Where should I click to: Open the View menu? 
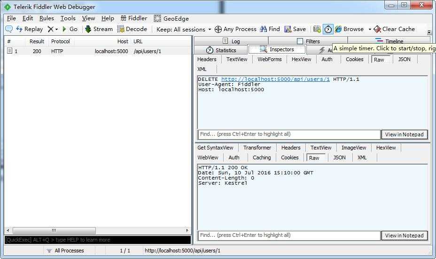pos(88,18)
